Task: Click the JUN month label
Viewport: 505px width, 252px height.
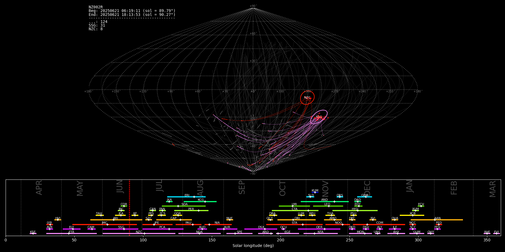Action: pyautogui.click(x=120, y=186)
